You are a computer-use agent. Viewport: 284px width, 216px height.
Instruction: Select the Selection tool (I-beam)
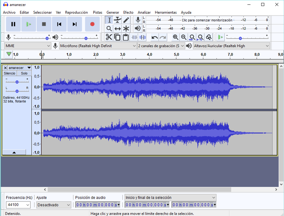[109, 20]
